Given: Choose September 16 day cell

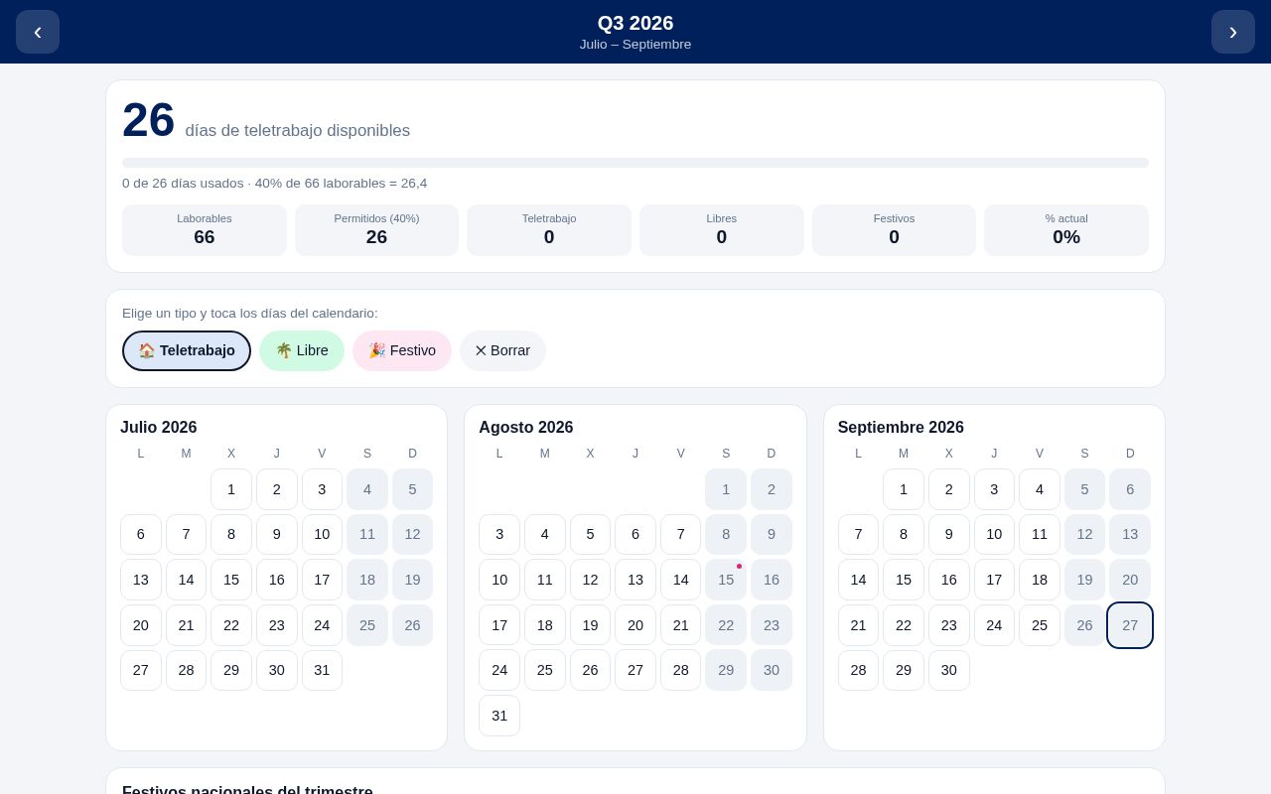Looking at the screenshot, I should click(x=949, y=580).
